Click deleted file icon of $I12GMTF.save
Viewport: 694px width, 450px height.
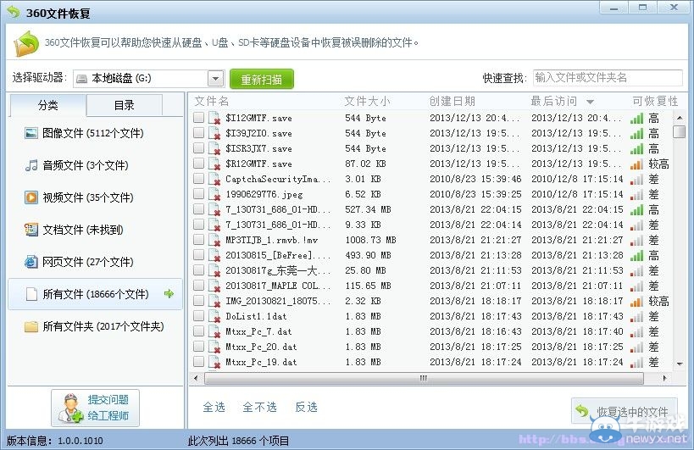(214, 118)
